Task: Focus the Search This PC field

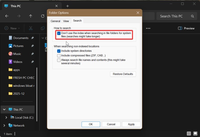Action: point(177,16)
